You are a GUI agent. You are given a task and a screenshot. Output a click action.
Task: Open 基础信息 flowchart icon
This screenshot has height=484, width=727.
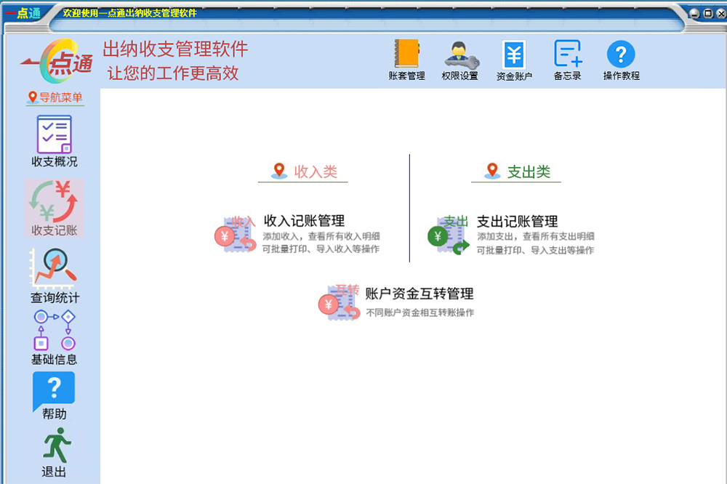[x=55, y=330]
